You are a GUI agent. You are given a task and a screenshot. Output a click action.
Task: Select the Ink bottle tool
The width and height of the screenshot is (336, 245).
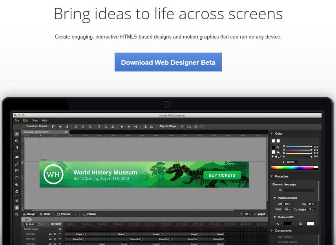tap(17, 191)
